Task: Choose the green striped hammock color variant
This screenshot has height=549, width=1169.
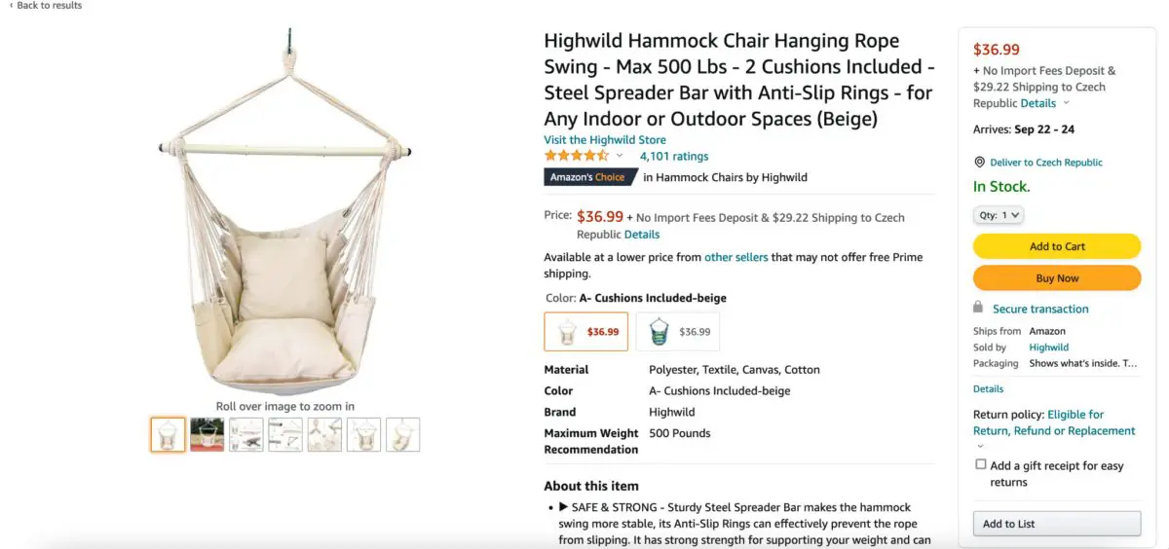Action: [677, 332]
